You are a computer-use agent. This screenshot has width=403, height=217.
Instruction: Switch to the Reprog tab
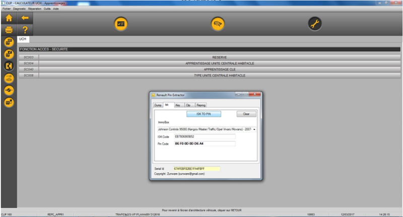coord(200,105)
